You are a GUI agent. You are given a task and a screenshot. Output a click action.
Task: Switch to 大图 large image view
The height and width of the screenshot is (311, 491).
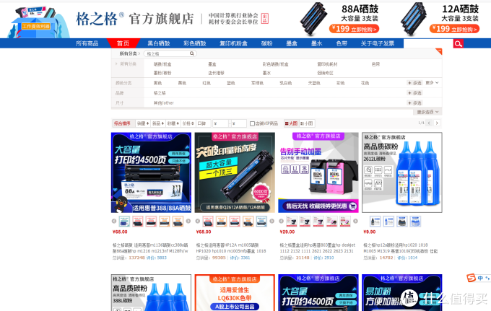pos(291,123)
